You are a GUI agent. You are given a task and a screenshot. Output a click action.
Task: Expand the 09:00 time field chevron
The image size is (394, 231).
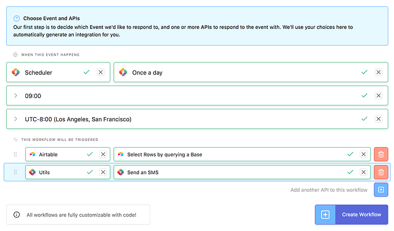[x=16, y=96]
